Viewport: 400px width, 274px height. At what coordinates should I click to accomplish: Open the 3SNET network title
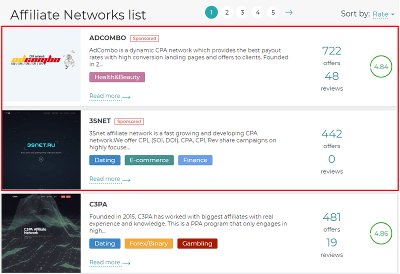(100, 121)
